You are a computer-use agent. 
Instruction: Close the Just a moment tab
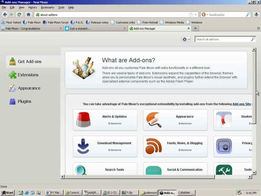[x=124, y=29]
